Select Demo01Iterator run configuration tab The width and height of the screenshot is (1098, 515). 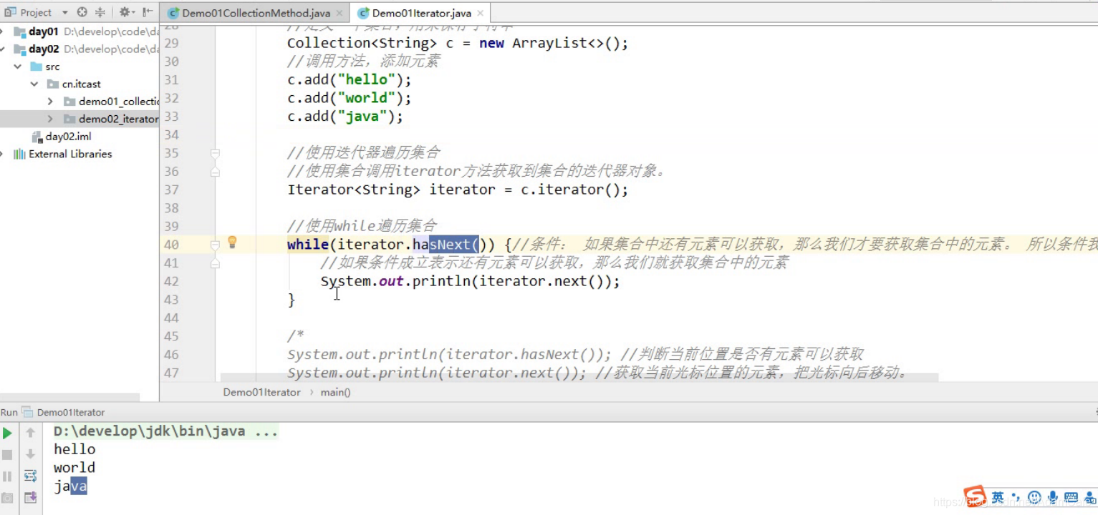[x=64, y=412]
